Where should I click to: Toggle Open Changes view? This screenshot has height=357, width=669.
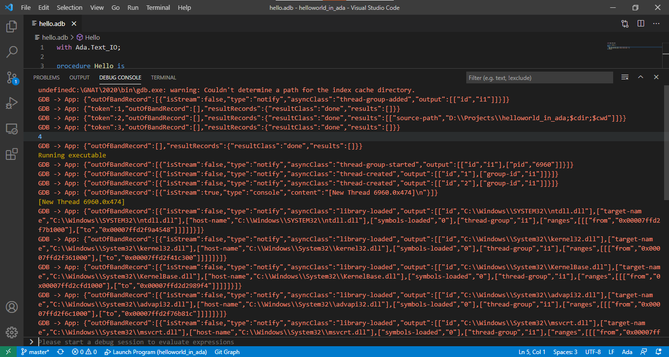point(625,23)
